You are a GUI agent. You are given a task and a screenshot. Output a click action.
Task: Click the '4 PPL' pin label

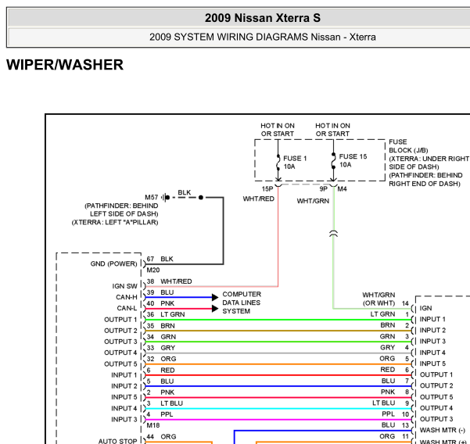[160, 414]
